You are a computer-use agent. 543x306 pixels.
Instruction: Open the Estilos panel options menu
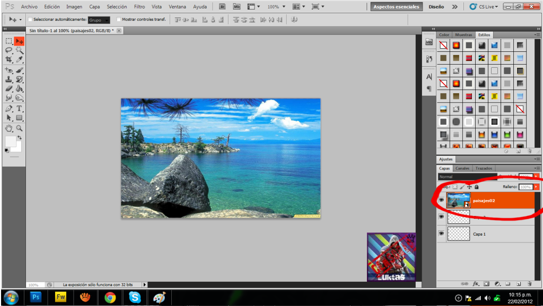537,34
